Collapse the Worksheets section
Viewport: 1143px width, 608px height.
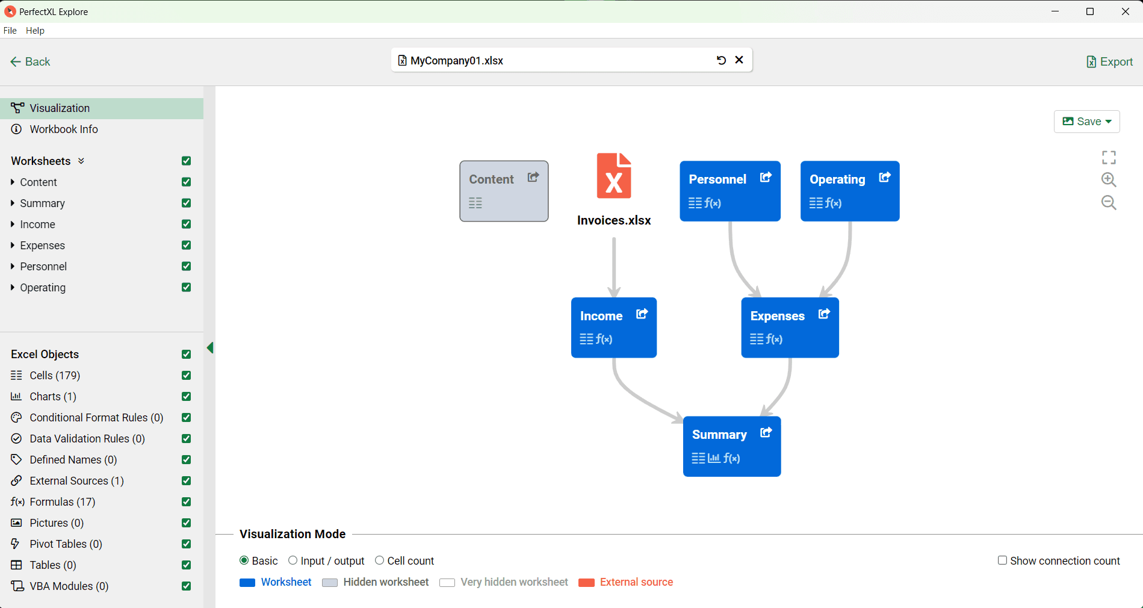click(x=81, y=161)
